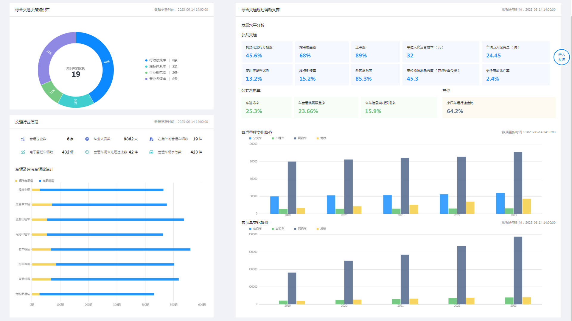This screenshot has height=321, width=572.
Task: Toggle 地铁 legend in 客运量变化趋势 chart
Action: click(321, 229)
